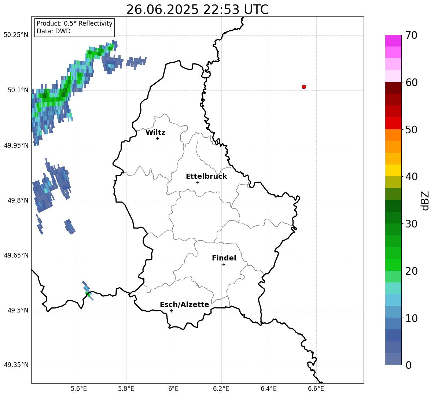Click the 6°E longitude label
The width and height of the screenshot is (434, 396).
173,389
